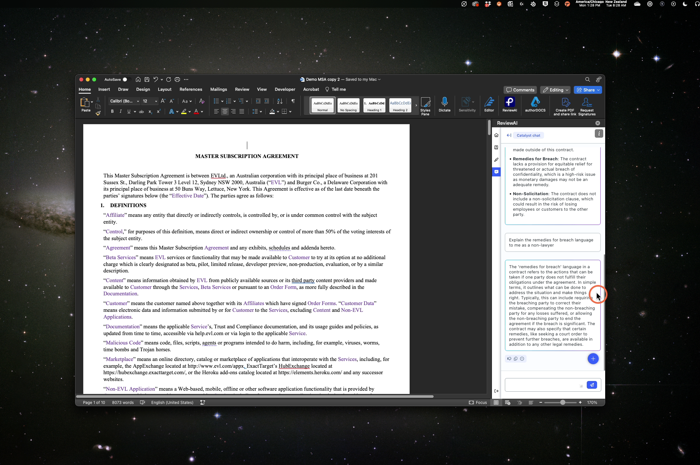Open the font size dropdown

(156, 101)
